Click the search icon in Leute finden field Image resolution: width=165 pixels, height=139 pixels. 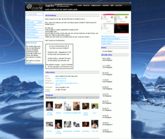click(27, 14)
